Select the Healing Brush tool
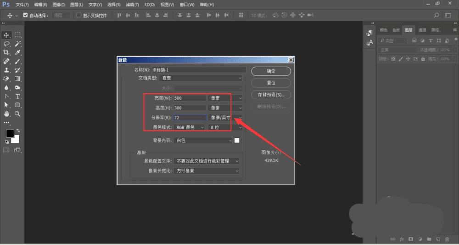The height and width of the screenshot is (245, 459). pyautogui.click(x=6, y=62)
